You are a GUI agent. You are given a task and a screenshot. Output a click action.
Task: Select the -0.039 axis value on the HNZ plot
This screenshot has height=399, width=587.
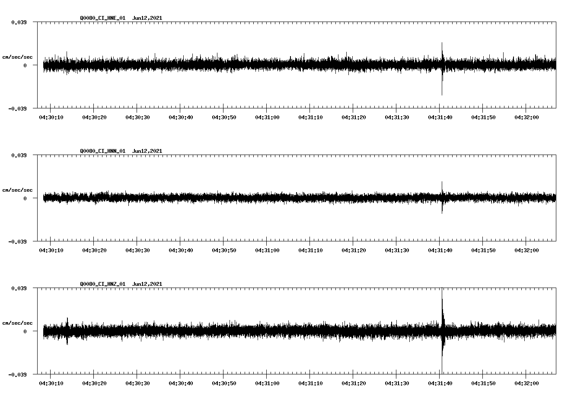point(18,374)
